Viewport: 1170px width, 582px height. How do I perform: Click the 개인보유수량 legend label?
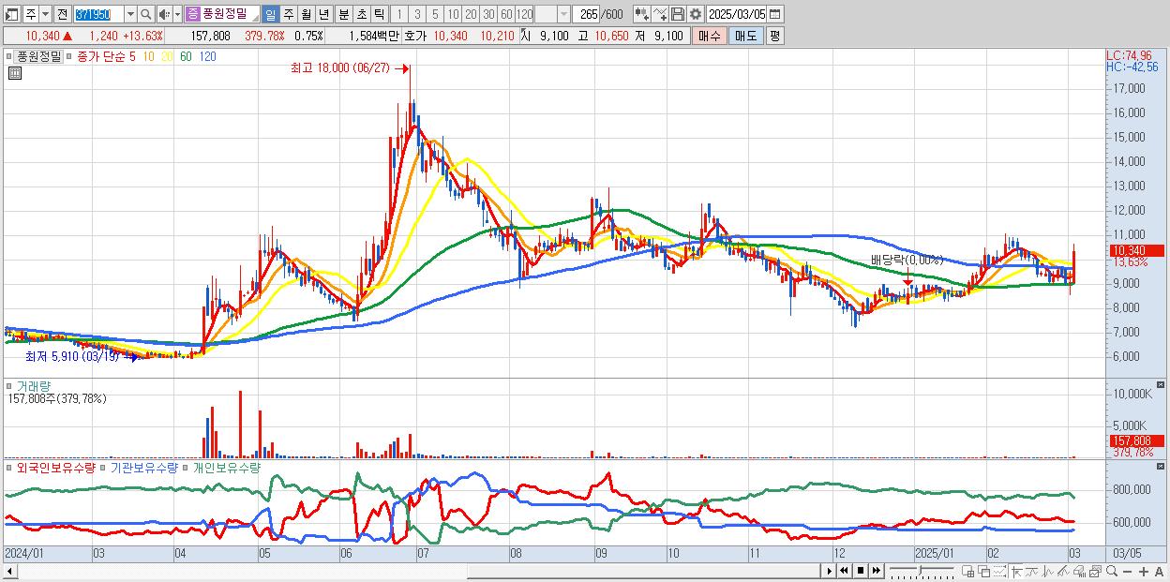coord(226,467)
